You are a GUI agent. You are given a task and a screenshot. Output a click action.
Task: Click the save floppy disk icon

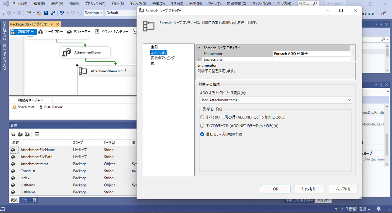46,13
